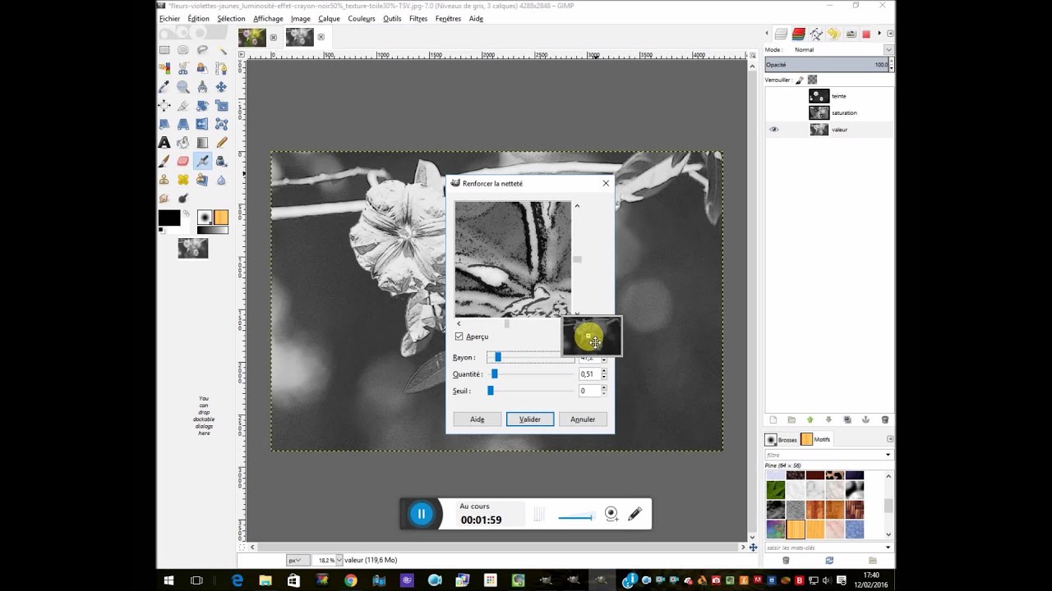Select the Bucket Fill tool

[x=182, y=142]
